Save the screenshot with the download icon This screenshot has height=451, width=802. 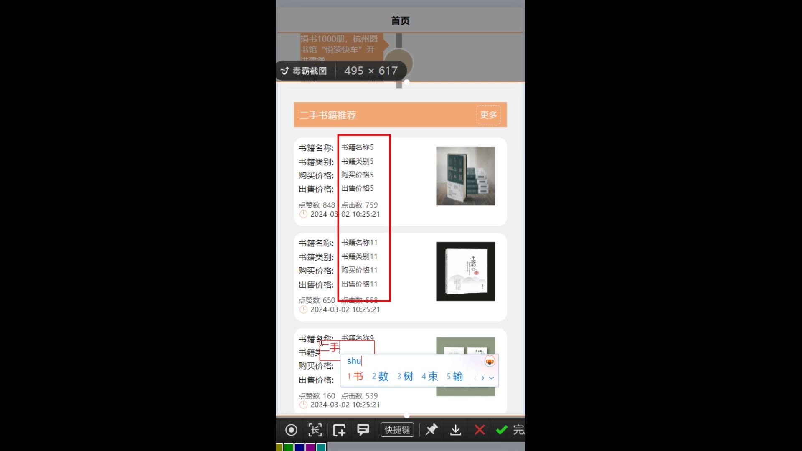pyautogui.click(x=456, y=430)
